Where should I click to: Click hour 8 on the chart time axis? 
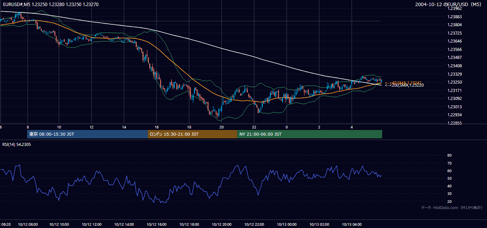click(x=27, y=127)
